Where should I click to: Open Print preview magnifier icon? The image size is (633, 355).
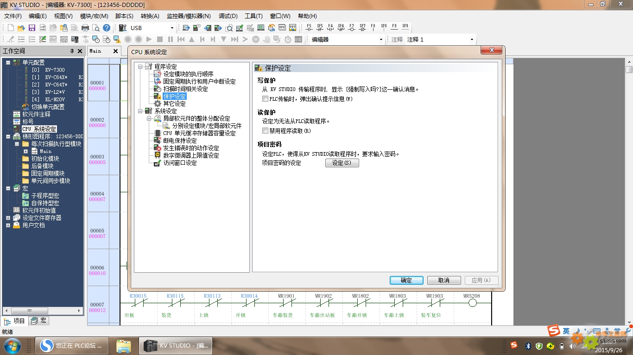click(x=95, y=28)
